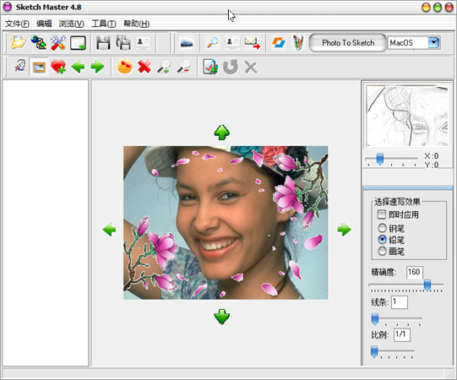457x380 pixels.
Task: Open the 帮助(H) menu
Action: tap(136, 24)
